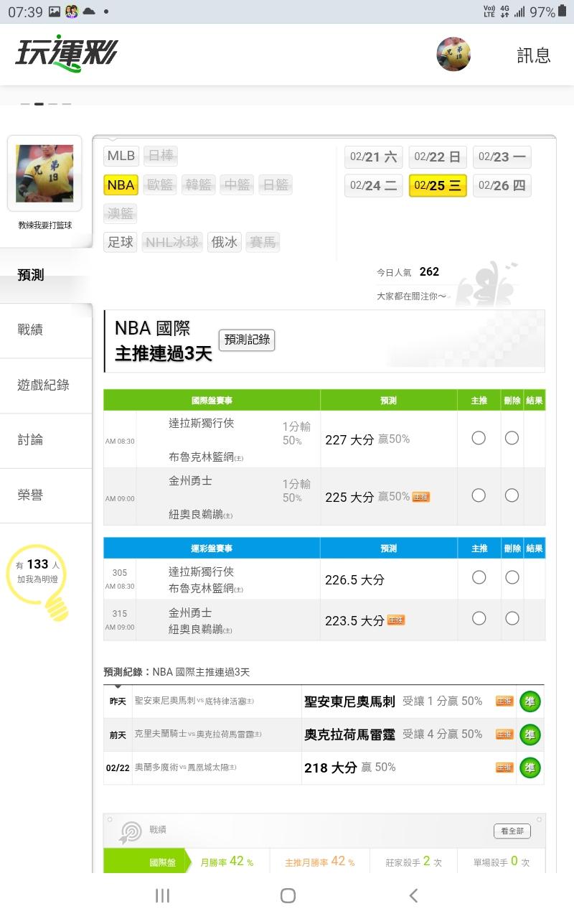Select the 賽馬 sport tab
Screen dimensions: 574x919
coord(263,242)
